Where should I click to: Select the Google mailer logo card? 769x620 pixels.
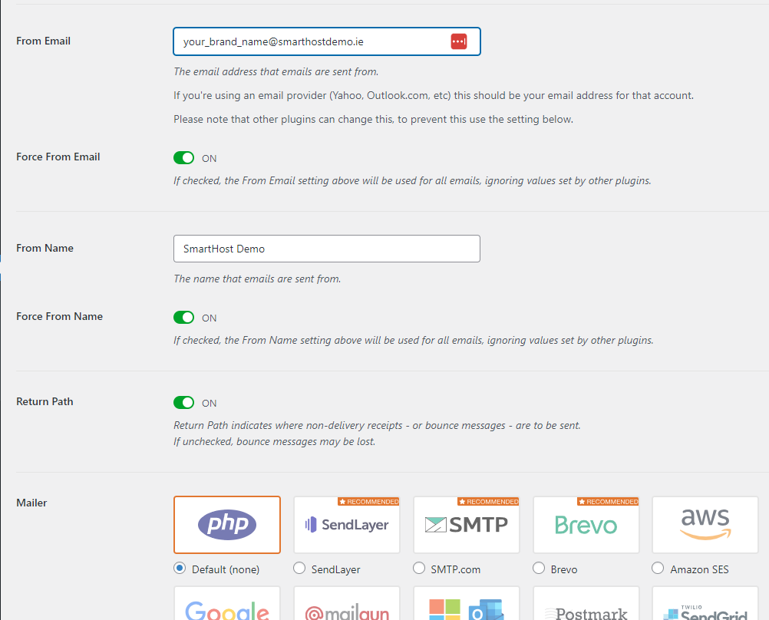227,603
